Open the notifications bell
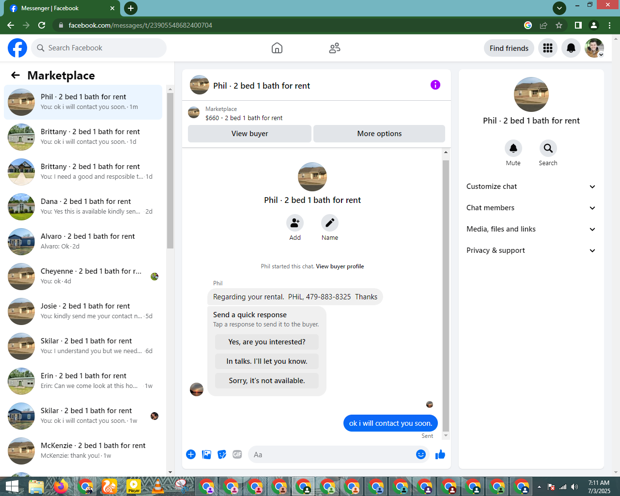Image resolution: width=620 pixels, height=496 pixels. [x=571, y=48]
